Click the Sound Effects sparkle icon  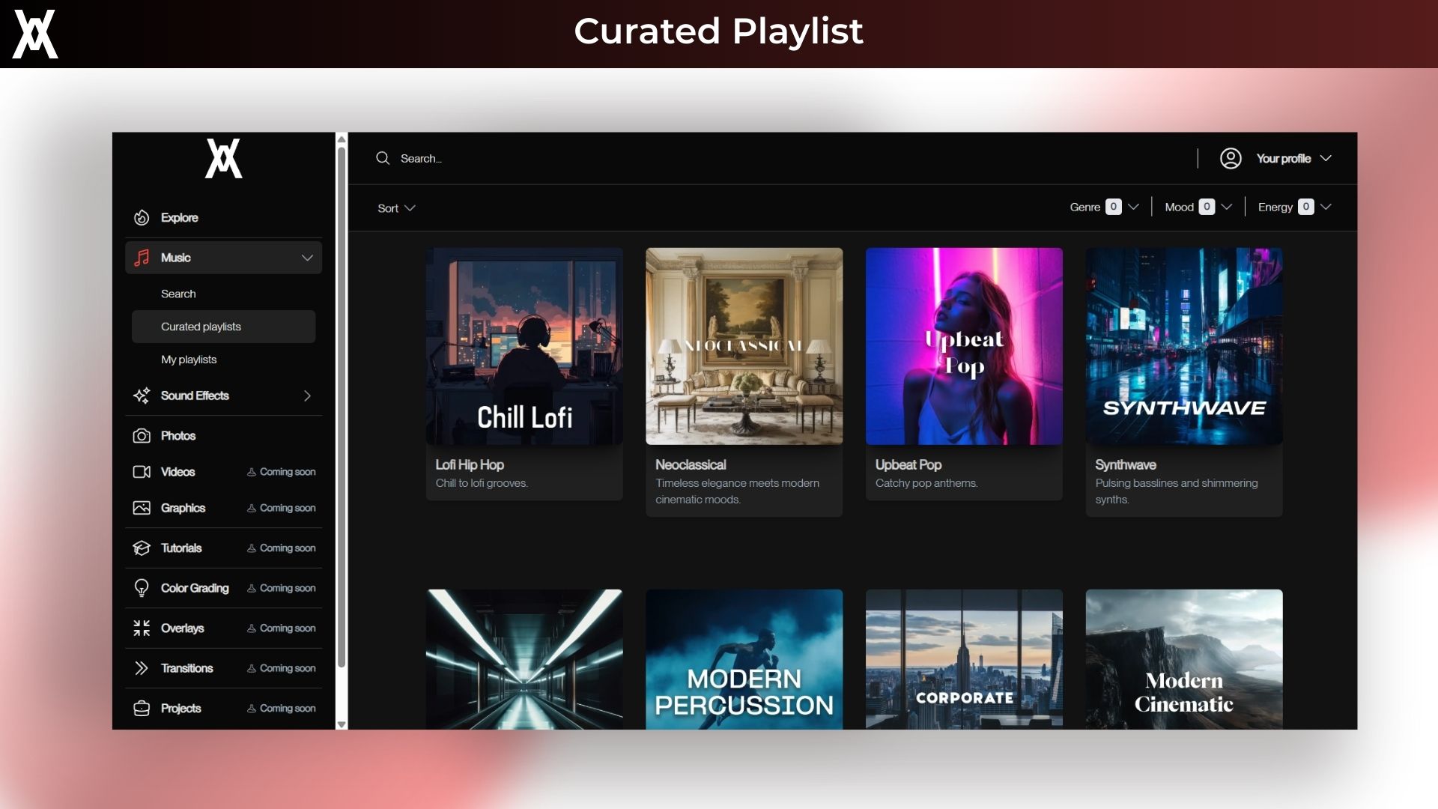tap(142, 396)
